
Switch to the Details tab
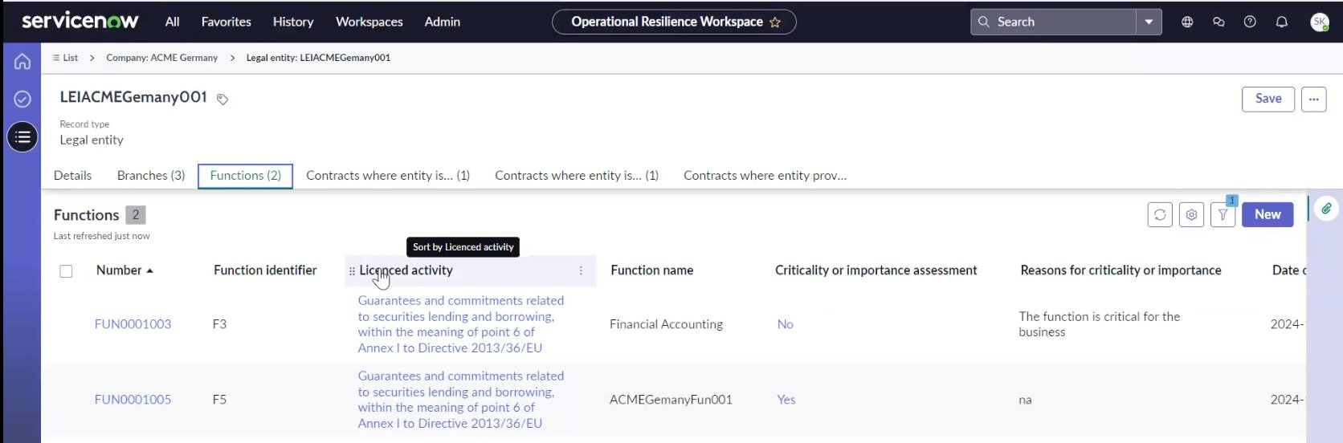[x=72, y=176]
